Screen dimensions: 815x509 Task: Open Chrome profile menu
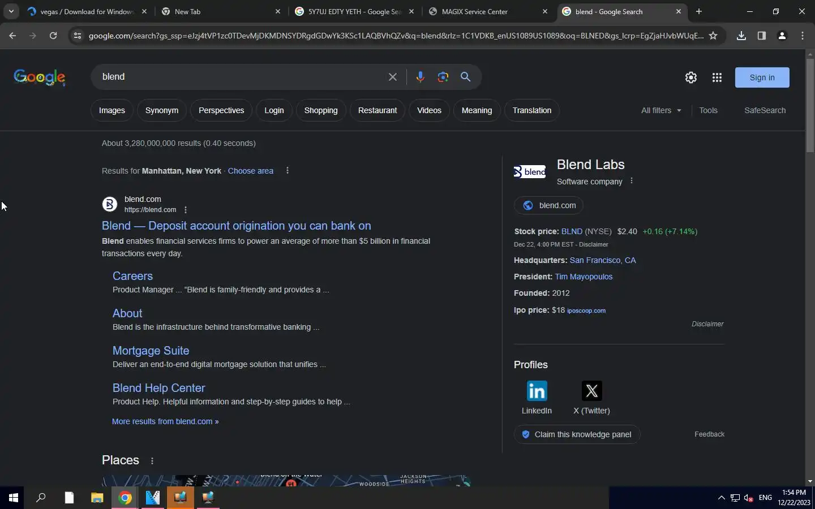pyautogui.click(x=782, y=36)
